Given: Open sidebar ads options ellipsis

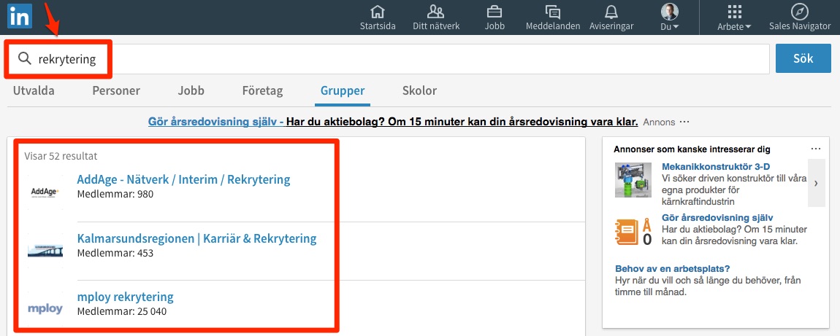Looking at the screenshot, I should click(816, 149).
